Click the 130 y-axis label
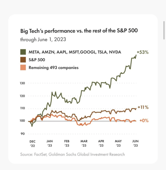The height and width of the screenshot is (170, 166). (x=22, y=83)
